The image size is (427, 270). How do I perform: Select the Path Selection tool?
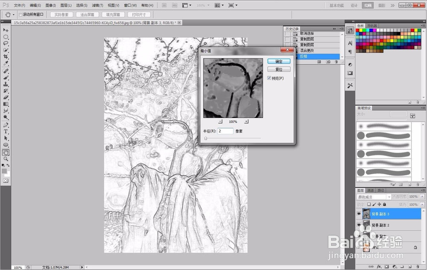coord(6,138)
